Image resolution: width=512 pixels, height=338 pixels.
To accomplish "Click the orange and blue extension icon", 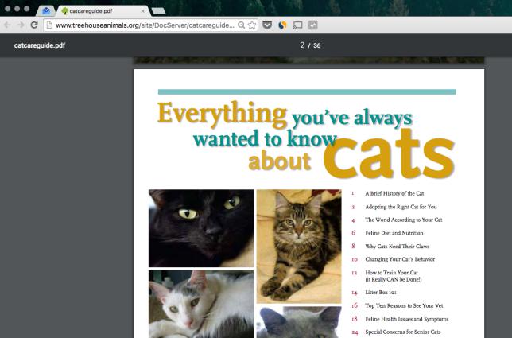I will (282, 25).
